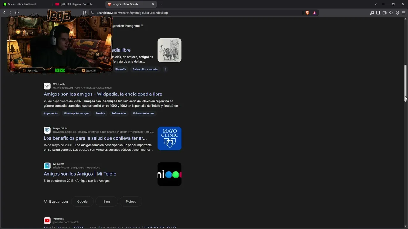Open a new tab with plus button
The image size is (408, 229).
tap(161, 4)
